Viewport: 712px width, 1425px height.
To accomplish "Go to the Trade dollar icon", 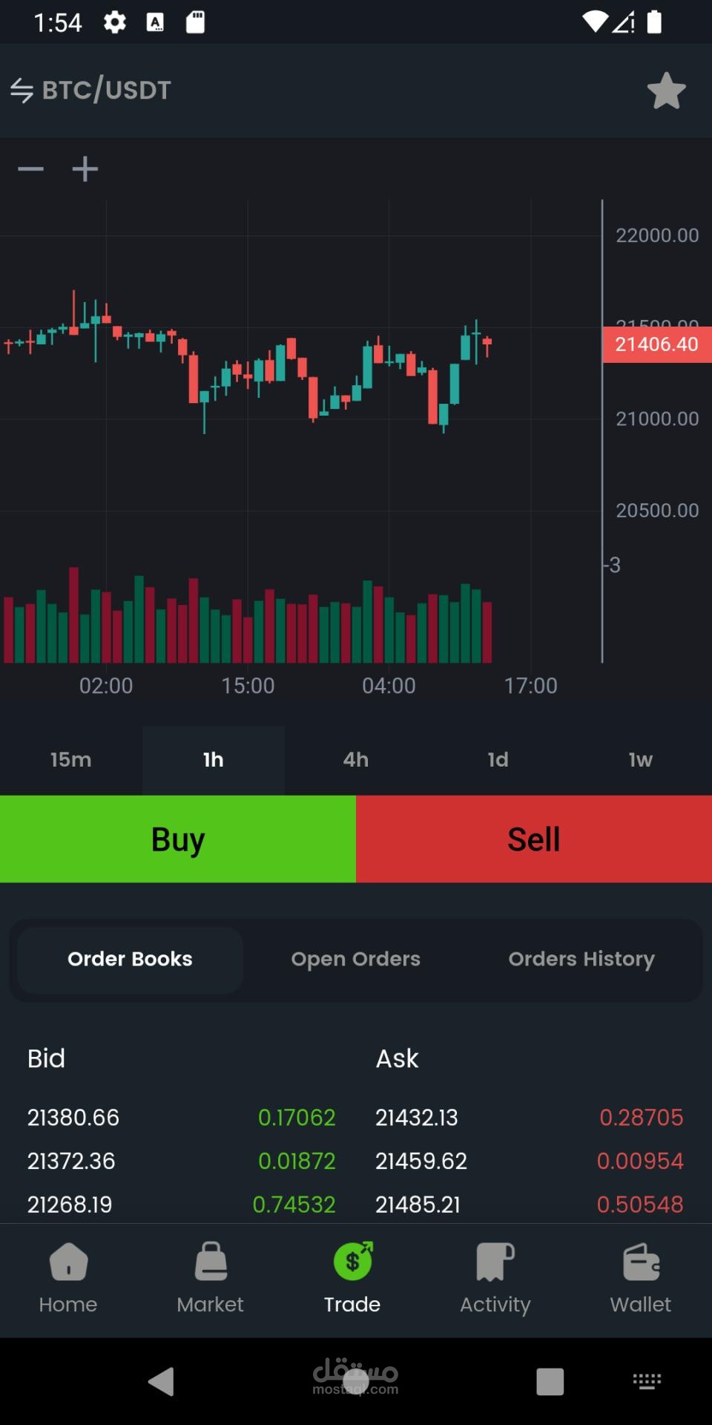I will [353, 1261].
